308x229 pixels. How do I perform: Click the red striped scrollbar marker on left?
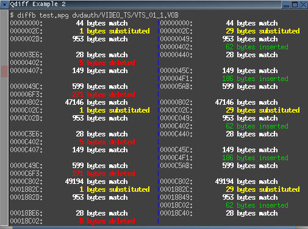pos(4,71)
